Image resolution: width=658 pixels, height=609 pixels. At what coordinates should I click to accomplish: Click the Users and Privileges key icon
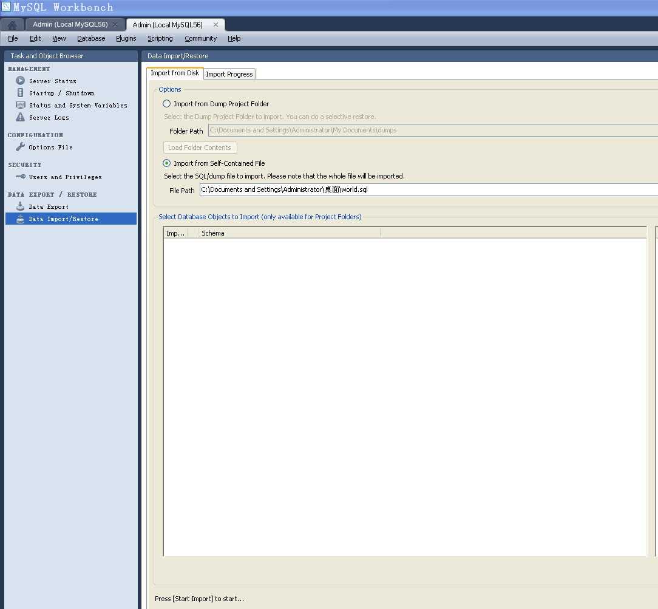20,176
